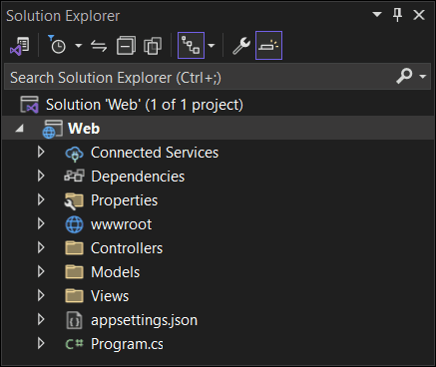436x367 pixels.
Task: Click the search magnifier icon
Action: [x=404, y=76]
